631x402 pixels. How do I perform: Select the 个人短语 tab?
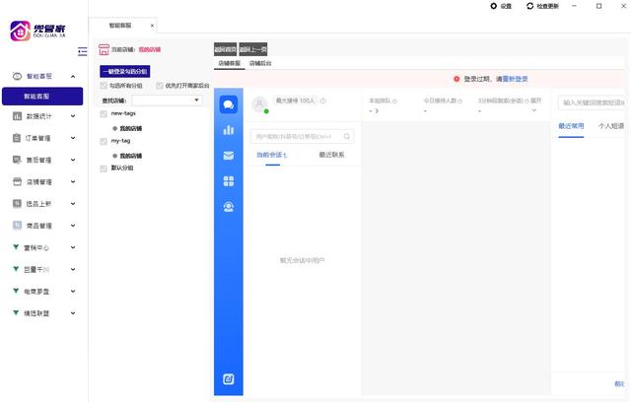(611, 126)
